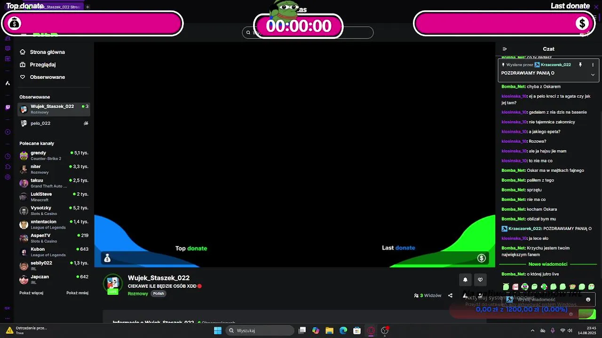Open recommended channel AspenTV
Image resolution: width=602 pixels, height=338 pixels.
(54, 238)
